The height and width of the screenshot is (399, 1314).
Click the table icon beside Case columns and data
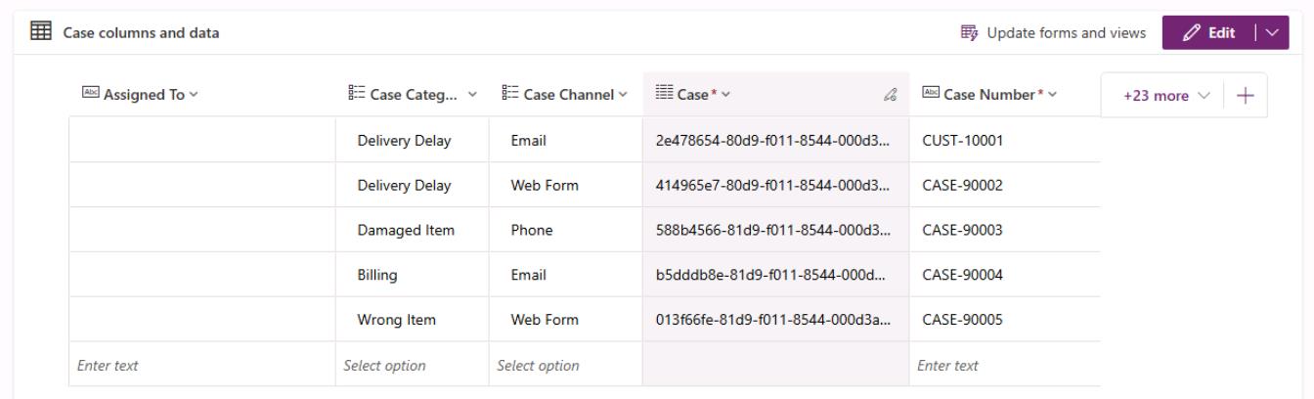pyautogui.click(x=42, y=32)
